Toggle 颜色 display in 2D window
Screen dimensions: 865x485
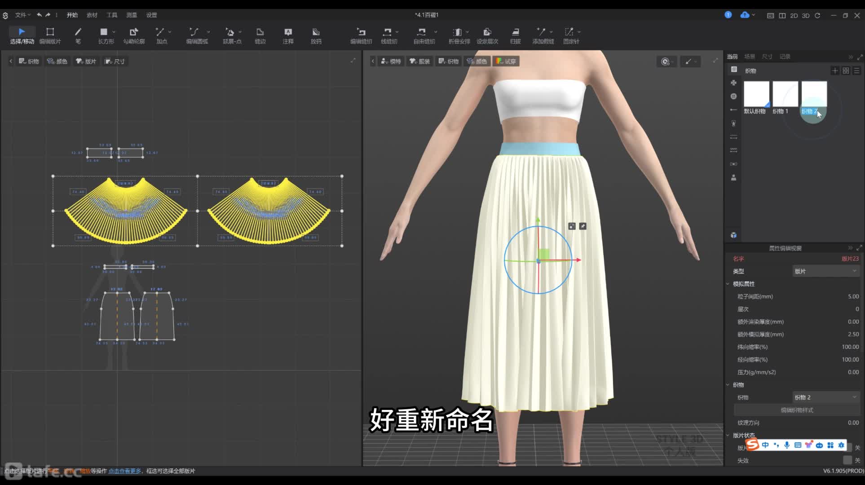coord(57,61)
